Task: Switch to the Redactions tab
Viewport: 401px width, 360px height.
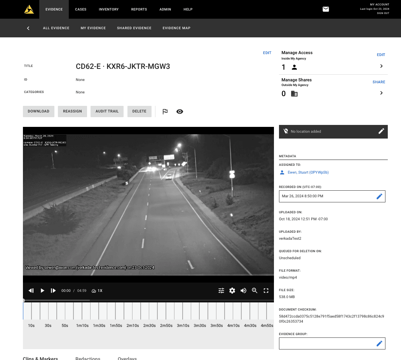Action: (x=88, y=358)
